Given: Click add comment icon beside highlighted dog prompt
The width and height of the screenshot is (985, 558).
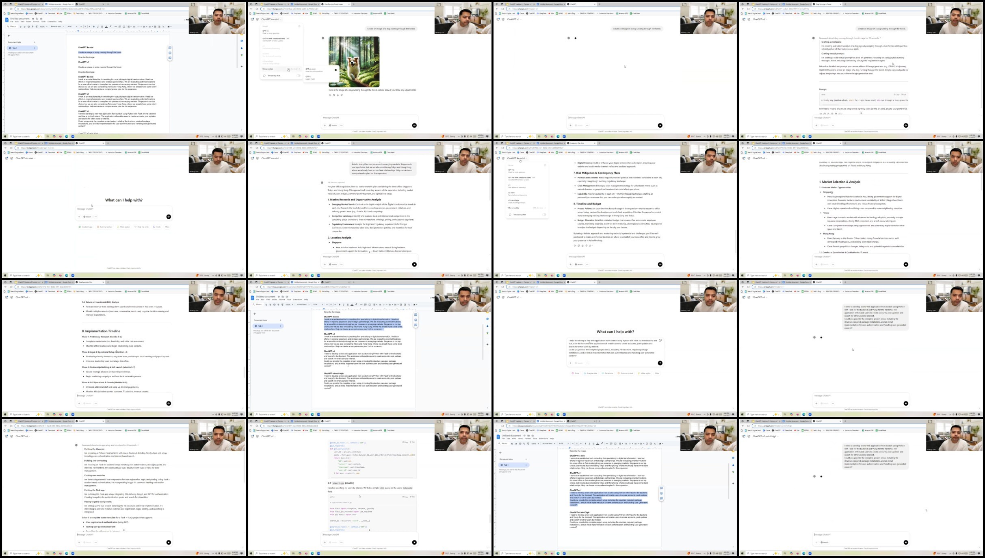Looking at the screenshot, I should tap(170, 48).
